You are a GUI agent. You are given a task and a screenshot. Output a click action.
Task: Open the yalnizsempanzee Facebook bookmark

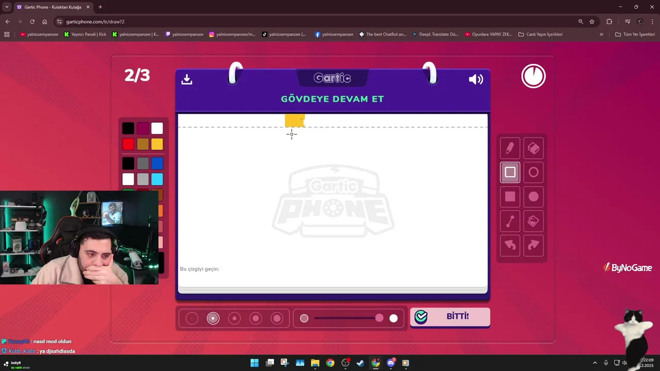pyautogui.click(x=334, y=35)
